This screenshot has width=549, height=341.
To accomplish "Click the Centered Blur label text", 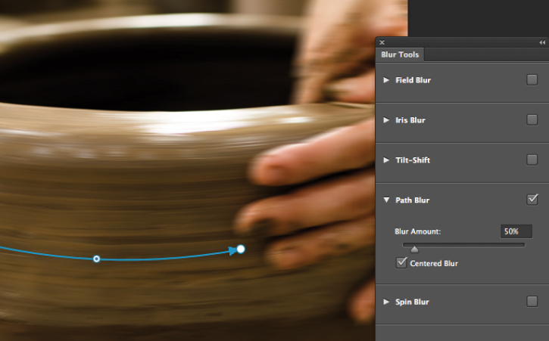I will 434,263.
